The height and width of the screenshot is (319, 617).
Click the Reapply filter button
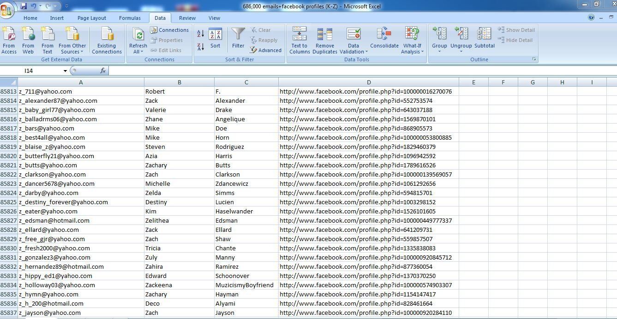264,40
